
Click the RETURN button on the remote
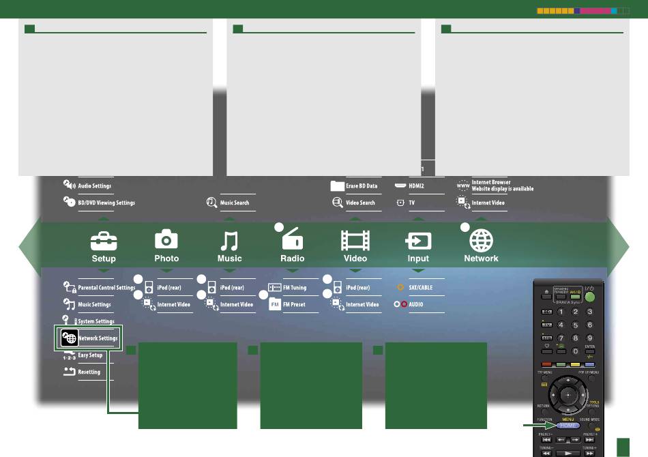[x=544, y=412]
